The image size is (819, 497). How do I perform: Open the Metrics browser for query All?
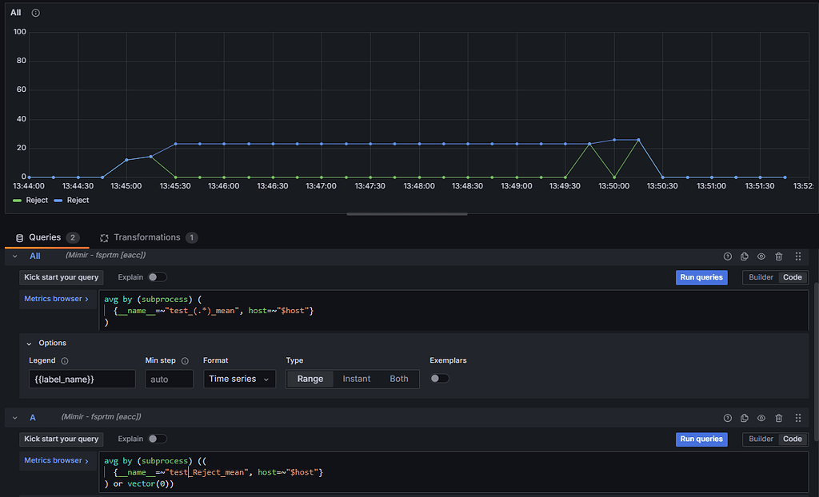[54, 298]
